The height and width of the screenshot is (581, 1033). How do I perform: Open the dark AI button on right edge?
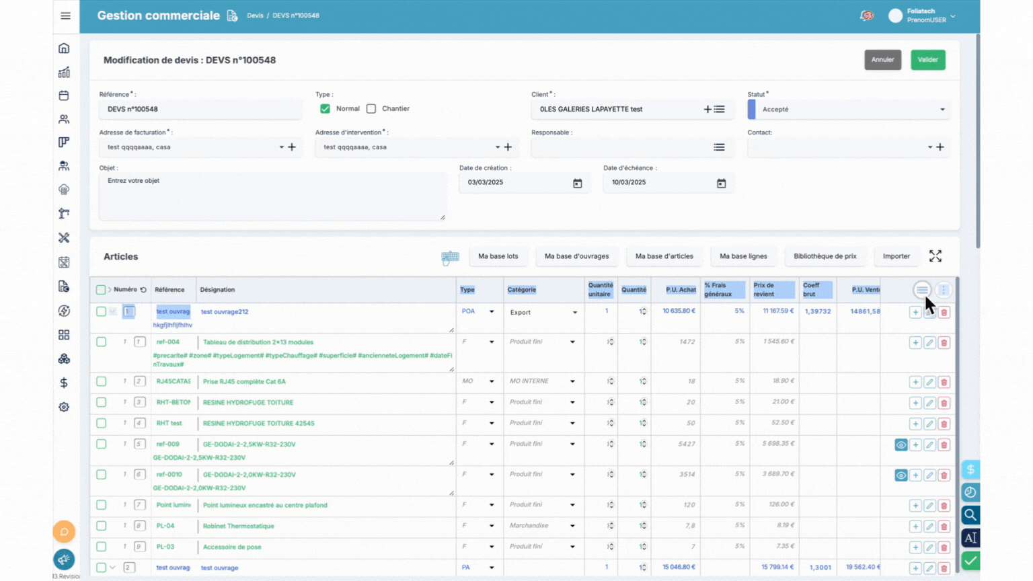970,538
